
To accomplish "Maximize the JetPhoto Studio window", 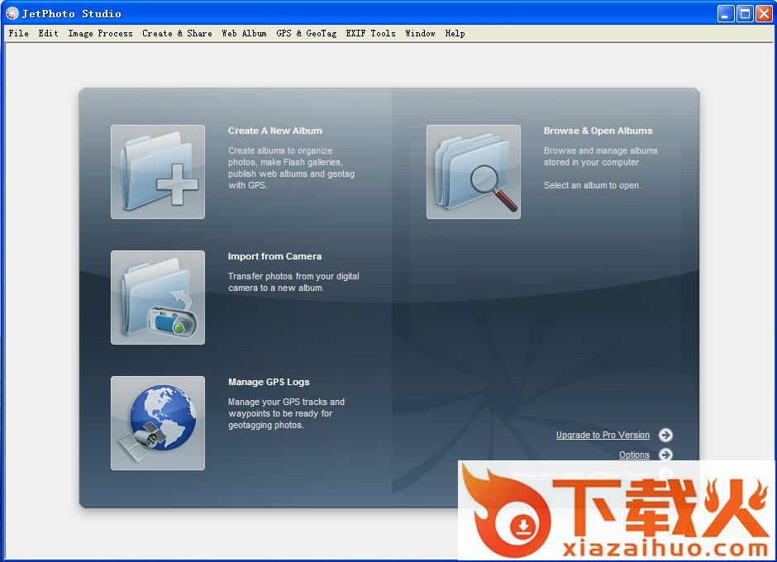I will coord(745,13).
